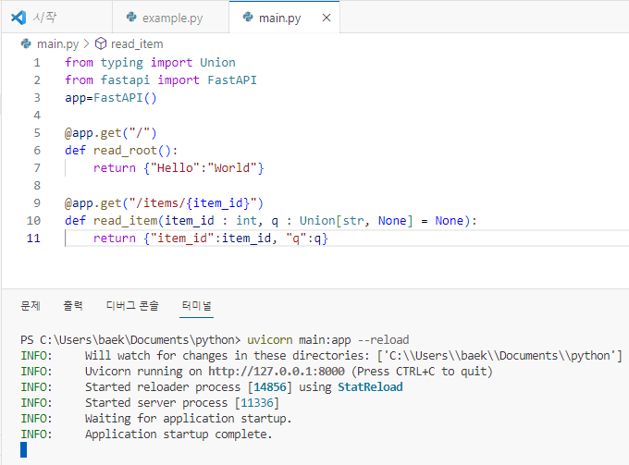The width and height of the screenshot is (629, 465).
Task: Click the http://127.0.0.1:8000 URL in terminal
Action: [x=276, y=372]
